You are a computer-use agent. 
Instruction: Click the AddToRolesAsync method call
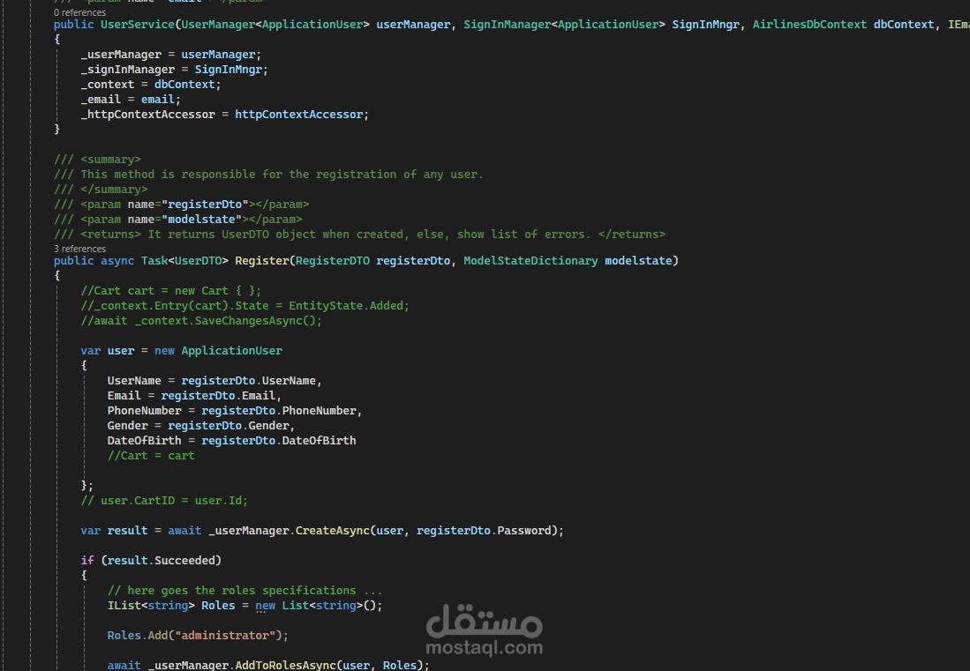click(x=285, y=666)
